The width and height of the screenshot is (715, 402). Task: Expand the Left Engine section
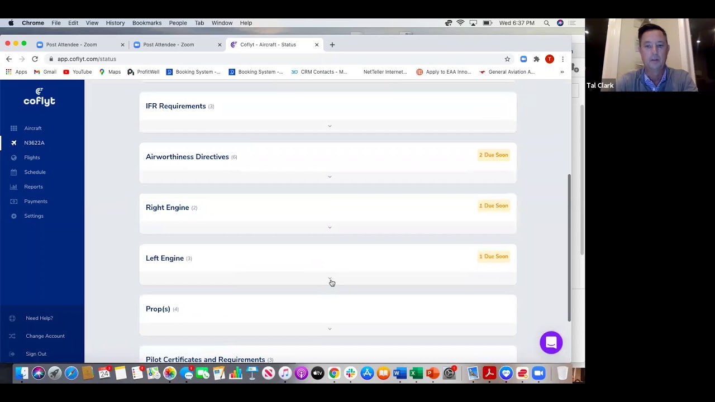(x=330, y=278)
